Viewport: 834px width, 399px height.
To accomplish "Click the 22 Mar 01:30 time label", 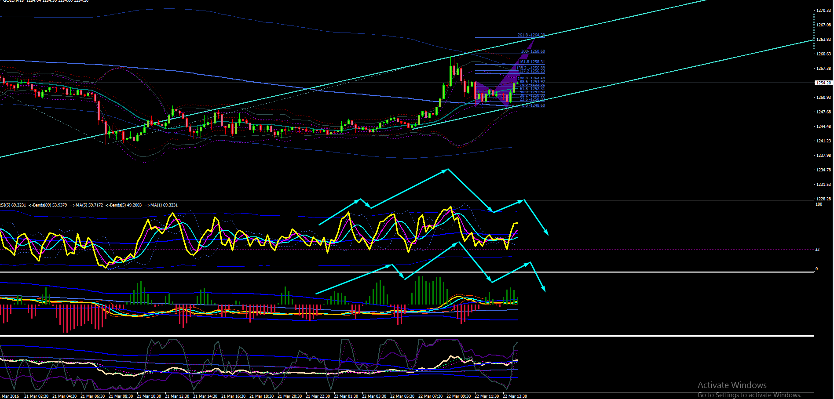I will (x=346, y=396).
